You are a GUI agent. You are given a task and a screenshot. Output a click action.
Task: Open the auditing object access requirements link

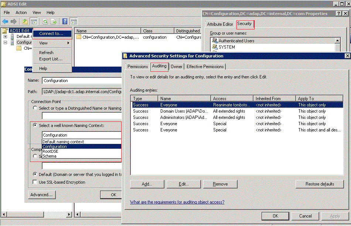click(177, 202)
